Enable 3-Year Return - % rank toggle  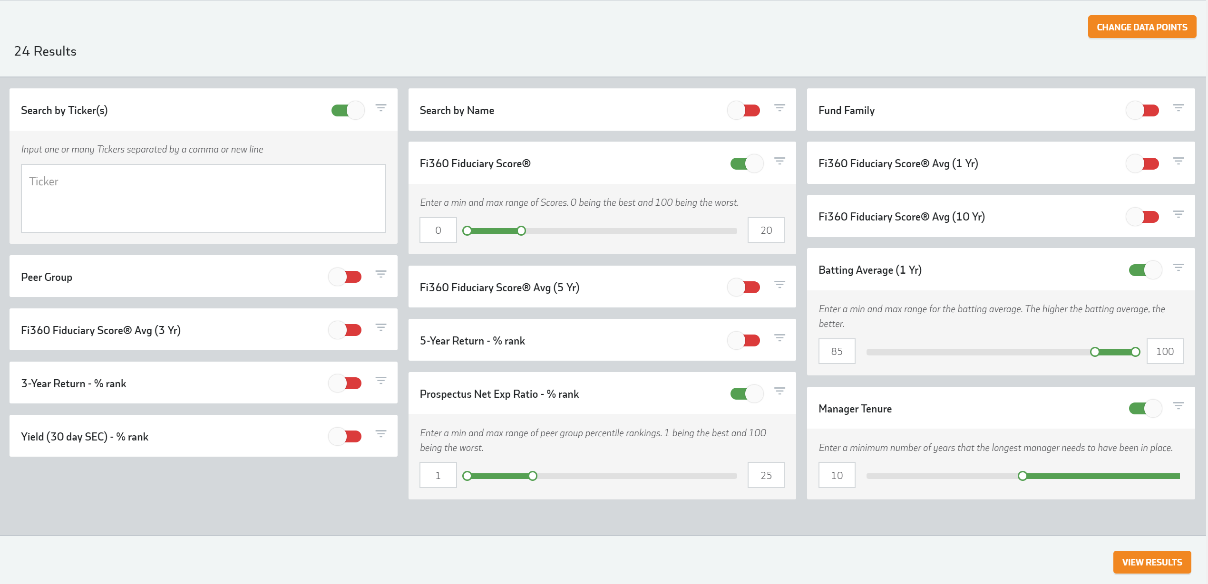click(x=345, y=383)
